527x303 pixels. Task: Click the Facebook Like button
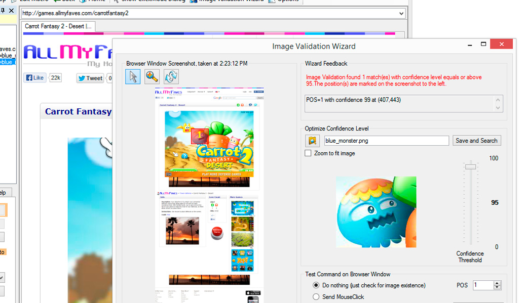(35, 78)
